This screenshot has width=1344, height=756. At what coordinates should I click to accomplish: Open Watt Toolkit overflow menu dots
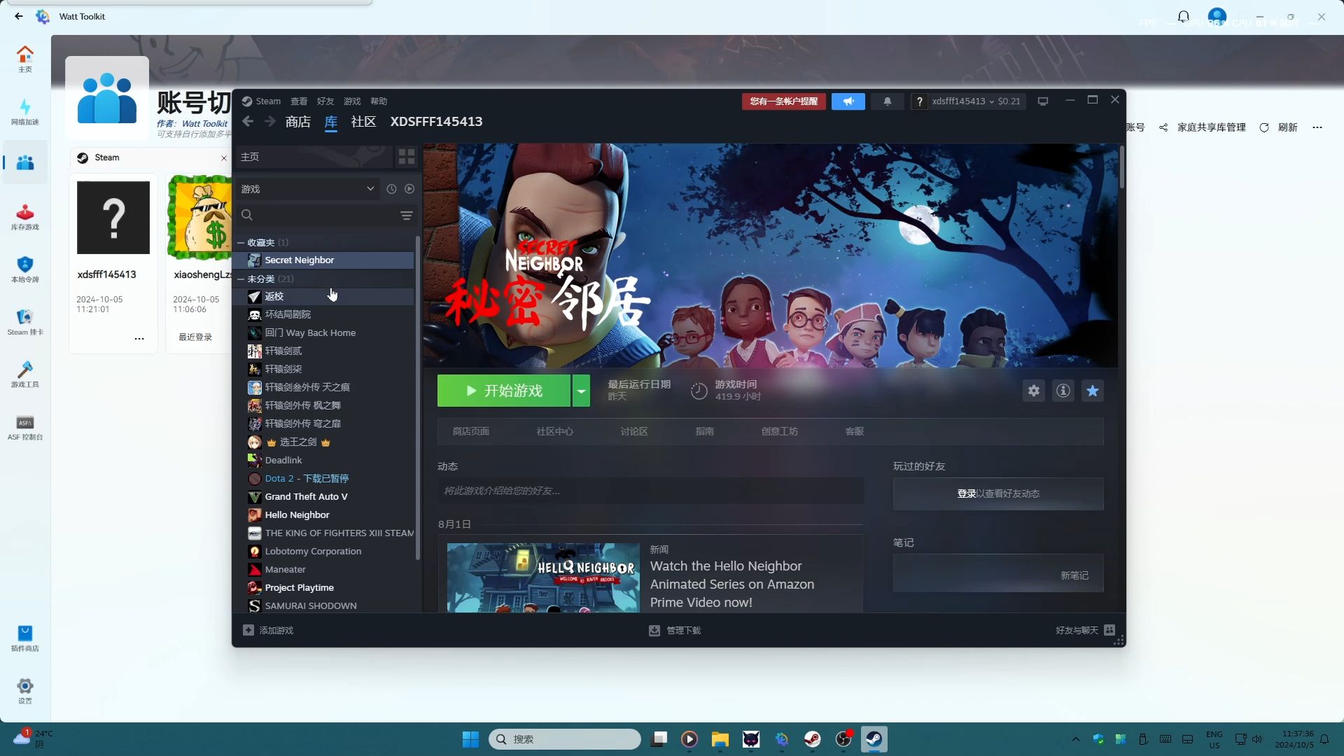click(x=1317, y=127)
